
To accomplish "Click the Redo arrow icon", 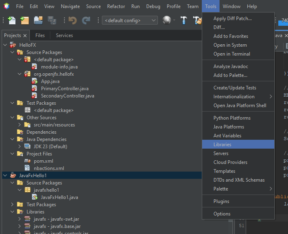I will pyautogui.click(x=86, y=21).
